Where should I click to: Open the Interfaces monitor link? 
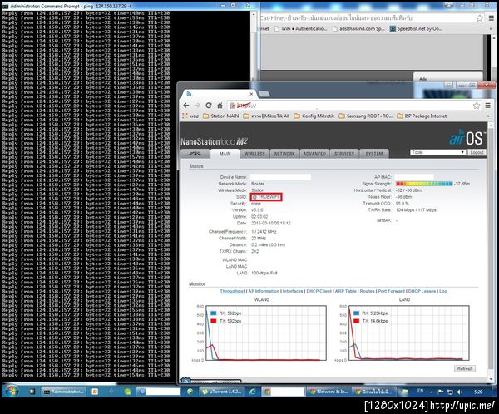tap(293, 291)
